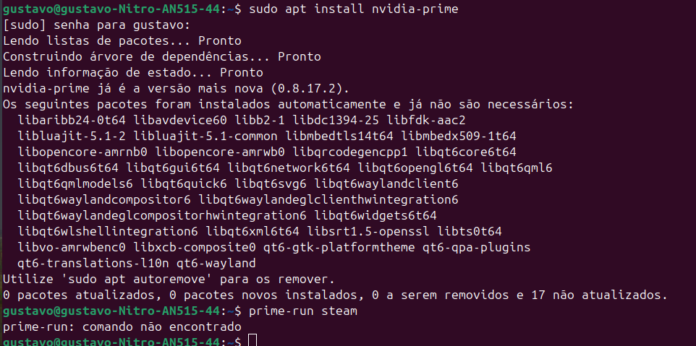Click the '[sudo] senha para gustavo:' line
The height and width of the screenshot is (346, 696).
pyautogui.click(x=96, y=25)
